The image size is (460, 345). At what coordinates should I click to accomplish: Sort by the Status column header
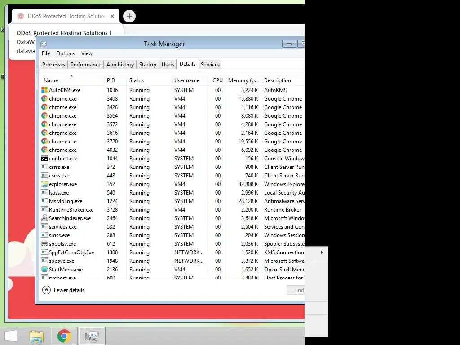[149, 80]
